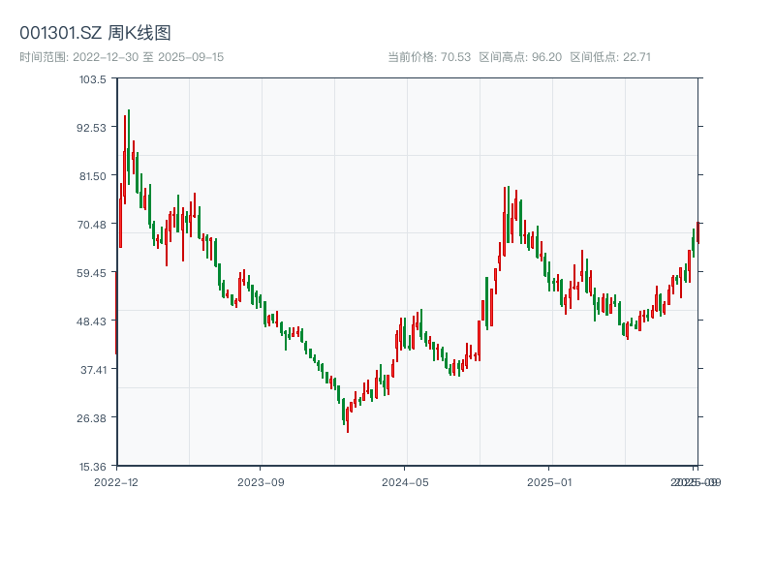The height and width of the screenshot is (581, 775).
Task: Click the y-axis label 81.50
Action: pyautogui.click(x=93, y=176)
